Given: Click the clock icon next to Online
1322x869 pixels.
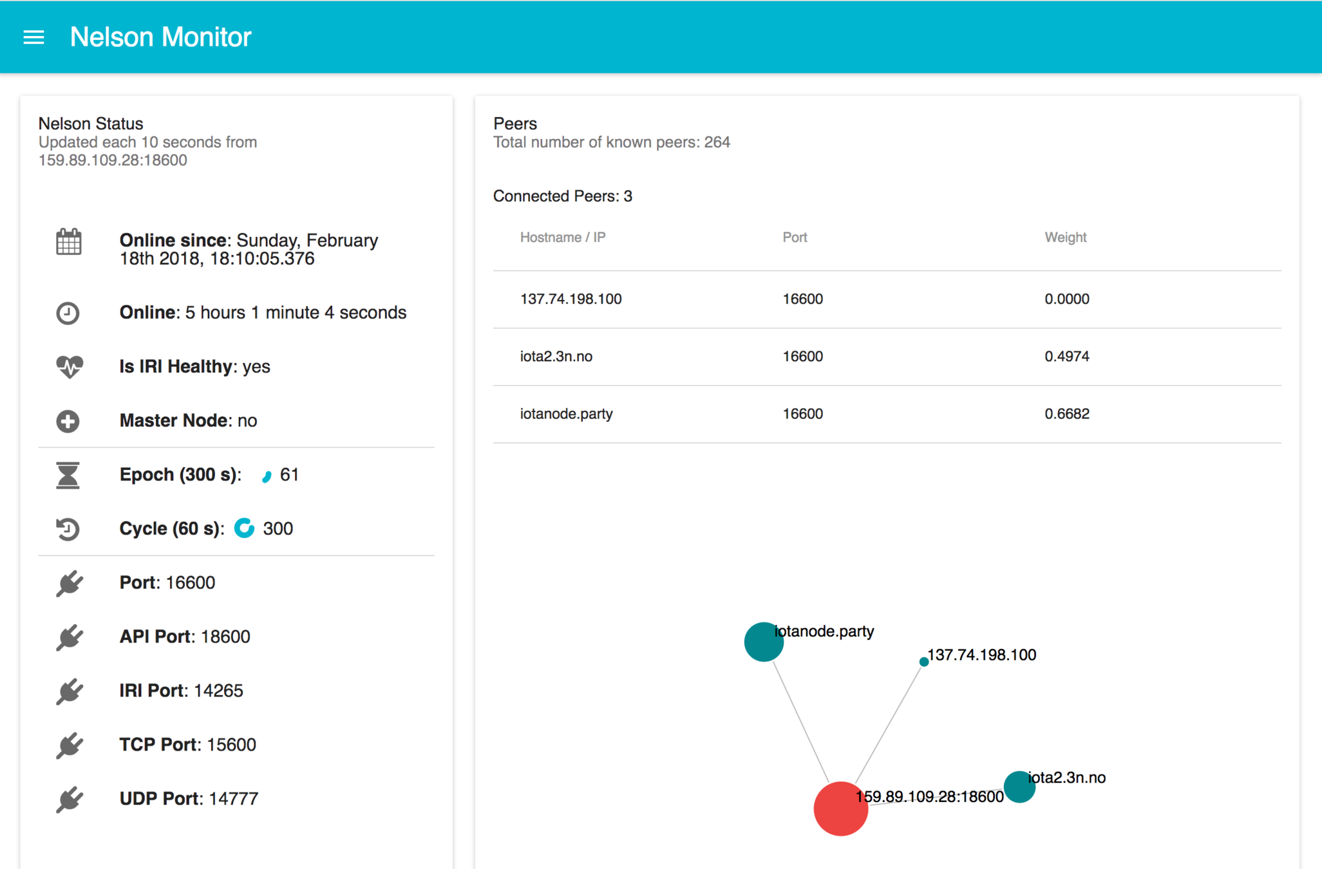Looking at the screenshot, I should 68,313.
